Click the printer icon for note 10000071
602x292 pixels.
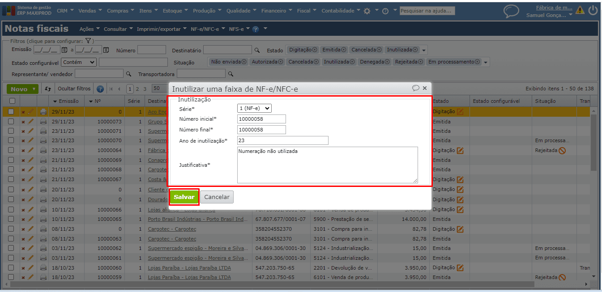43,131
